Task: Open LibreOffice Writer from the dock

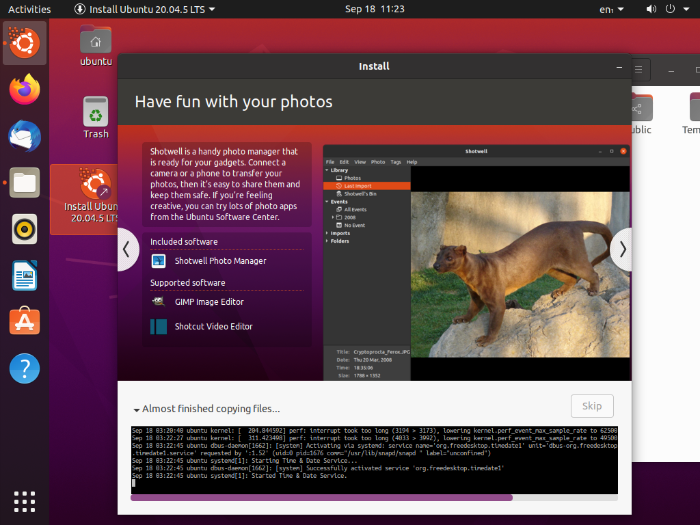Action: point(25,275)
